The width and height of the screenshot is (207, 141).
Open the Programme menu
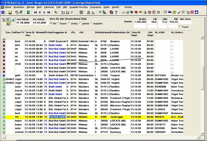(x=95, y=7)
